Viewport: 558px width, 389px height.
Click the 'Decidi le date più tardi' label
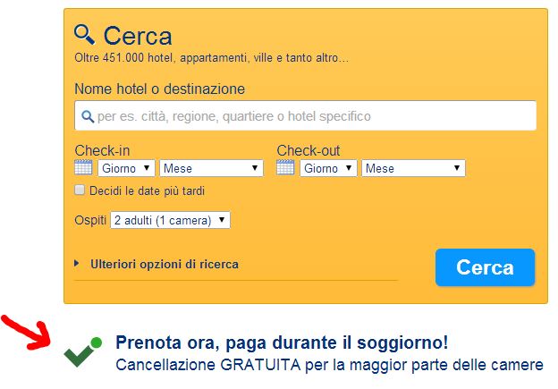coord(147,190)
